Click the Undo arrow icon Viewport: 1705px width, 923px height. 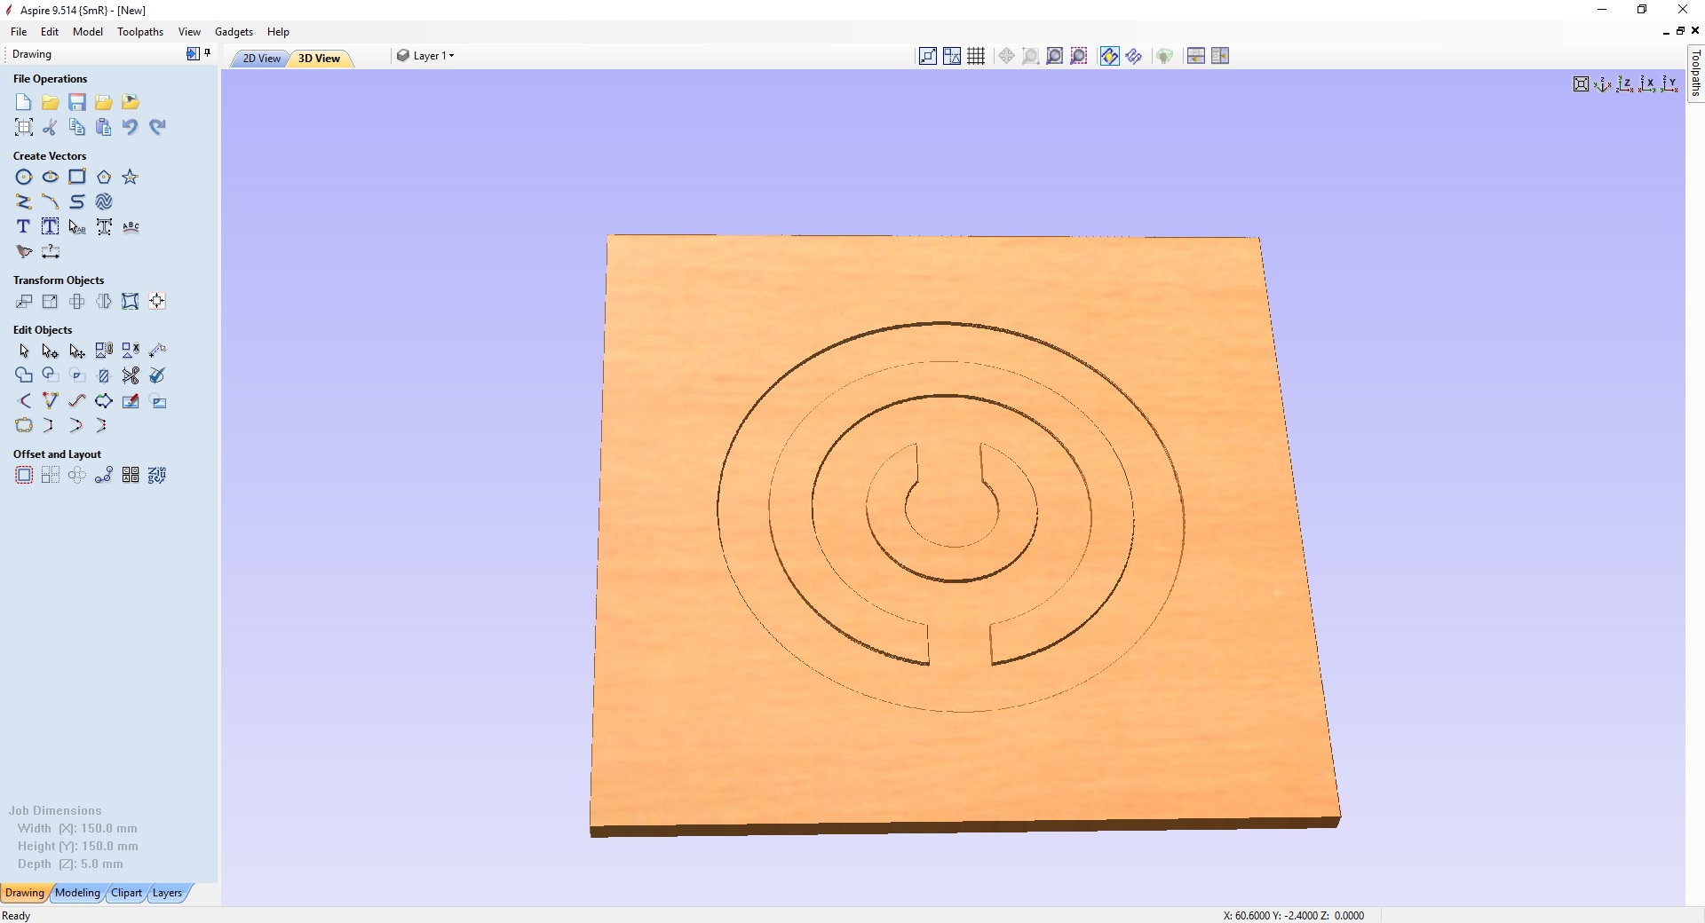coord(131,127)
